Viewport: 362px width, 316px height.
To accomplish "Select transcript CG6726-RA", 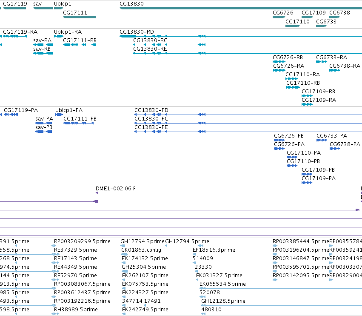I will coord(288,66).
